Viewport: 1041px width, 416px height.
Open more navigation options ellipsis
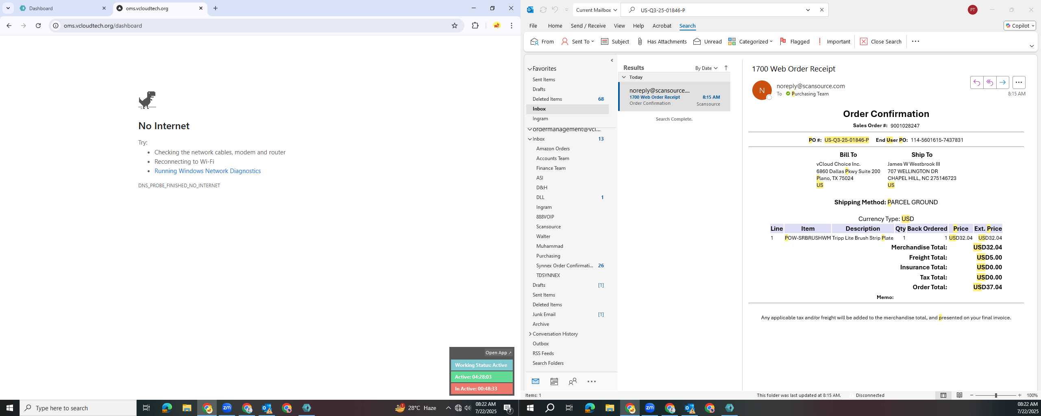point(592,381)
